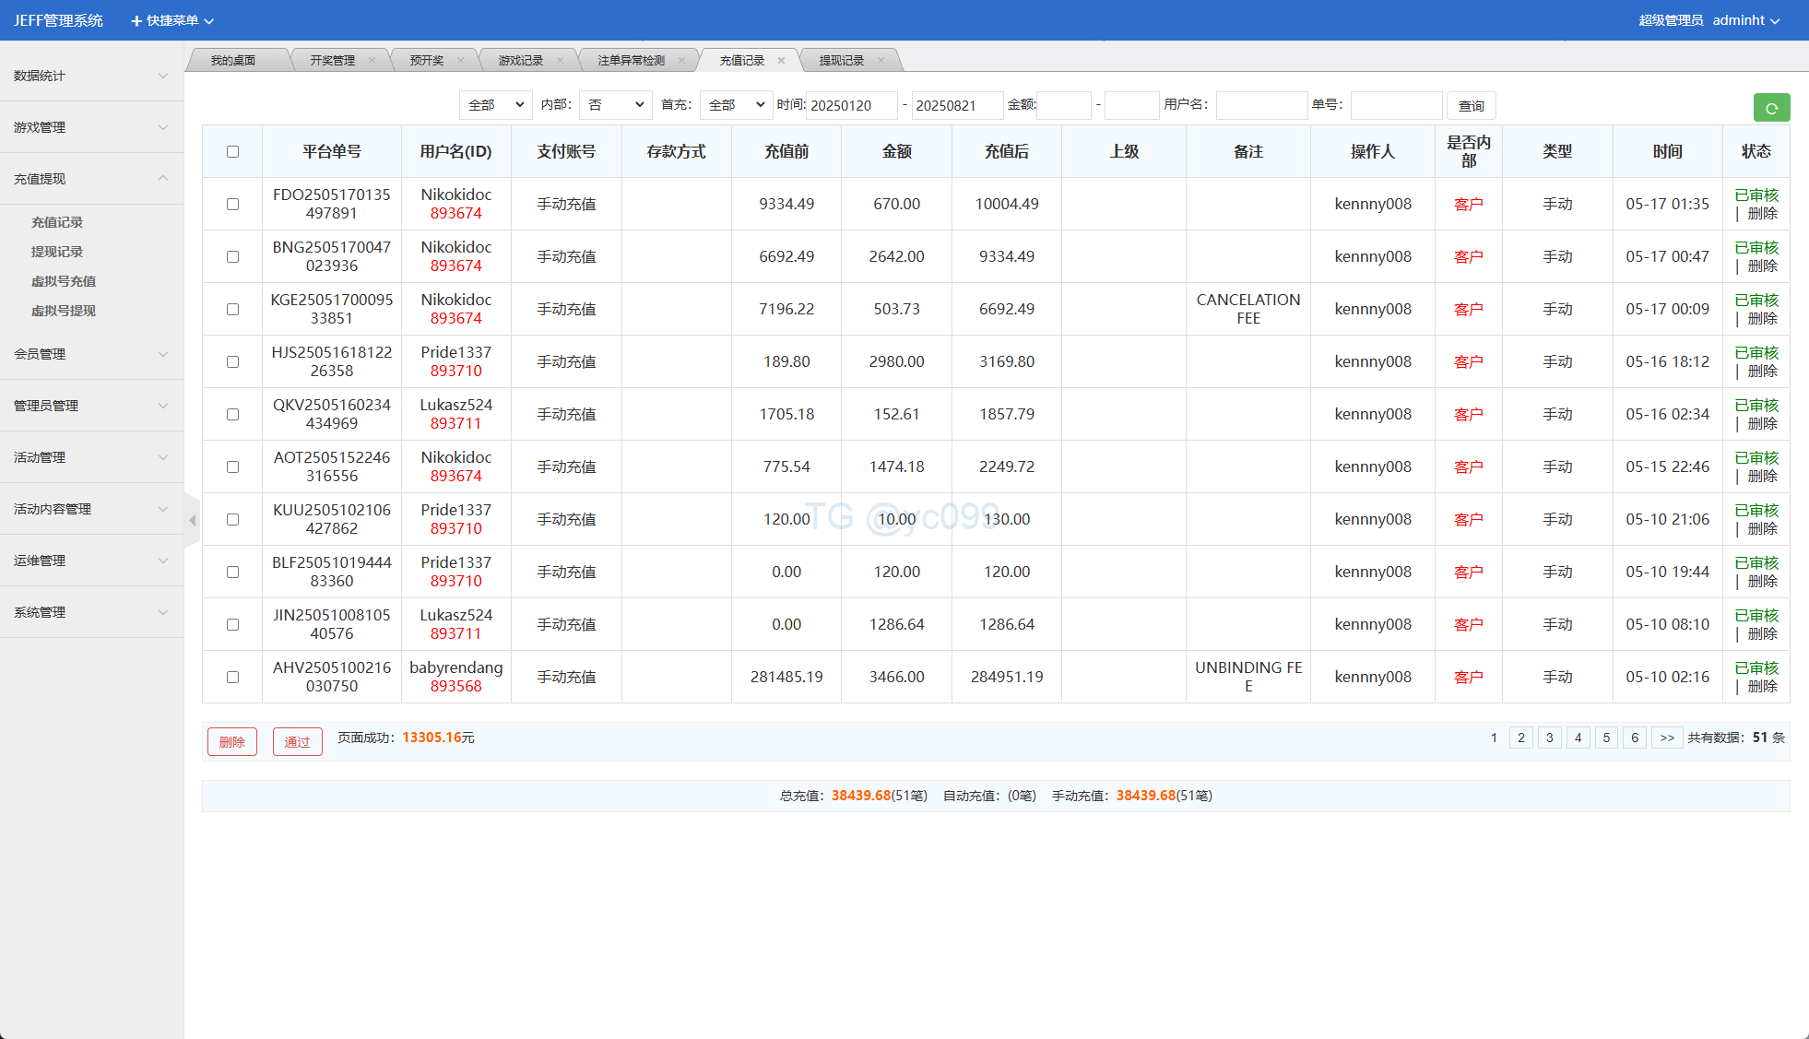Toggle the select-all checkbox in table header

coord(232,152)
